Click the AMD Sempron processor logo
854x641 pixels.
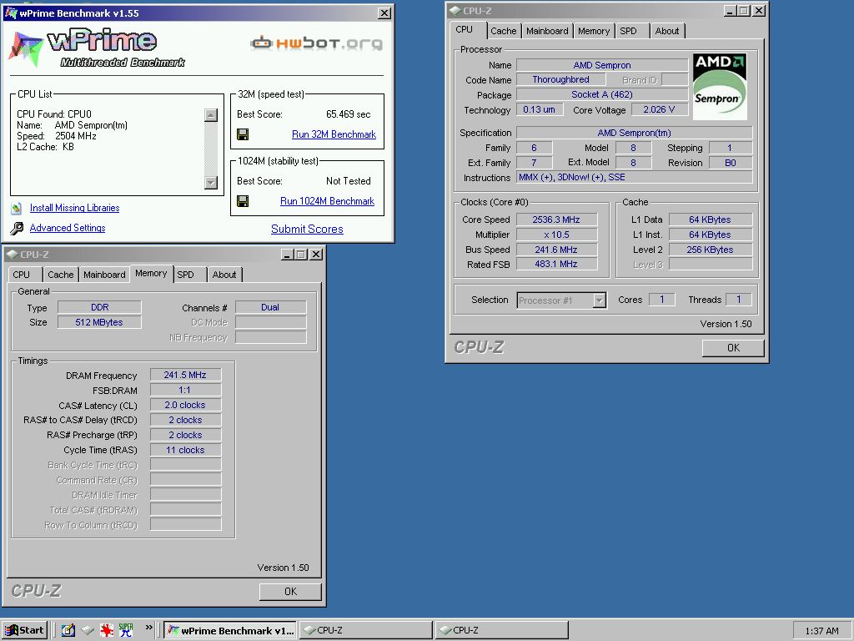pos(720,87)
